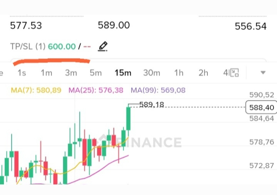This screenshot has width=277, height=195.
Task: Click the 584,64 price axis label
Action: tap(262, 118)
